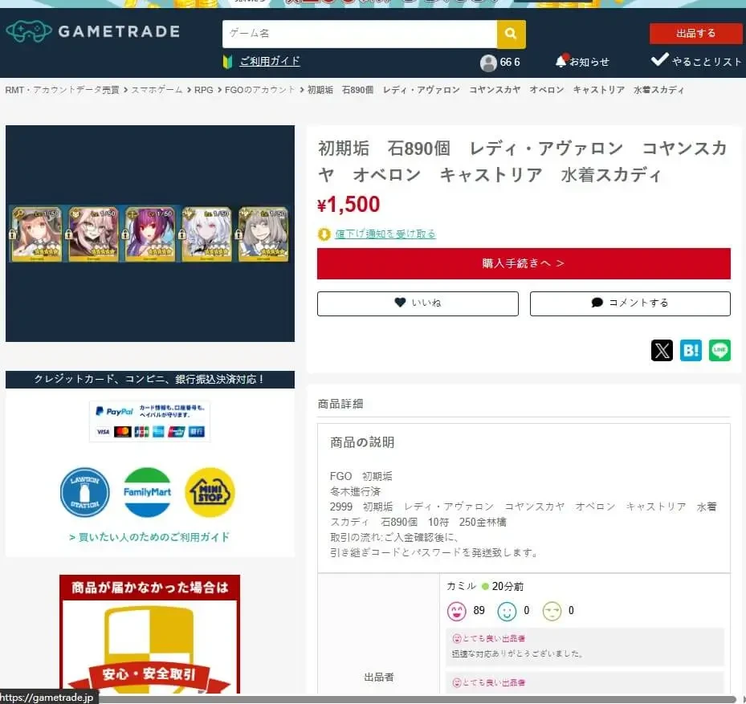The height and width of the screenshot is (704, 746).
Task: Share via LINE icon
Action: (720, 351)
